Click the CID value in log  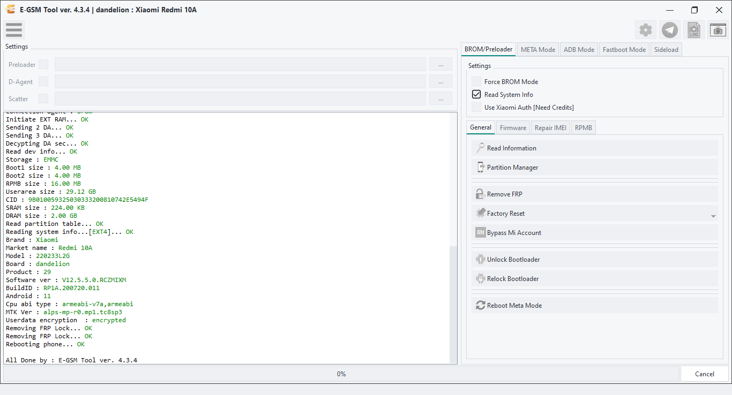88,200
